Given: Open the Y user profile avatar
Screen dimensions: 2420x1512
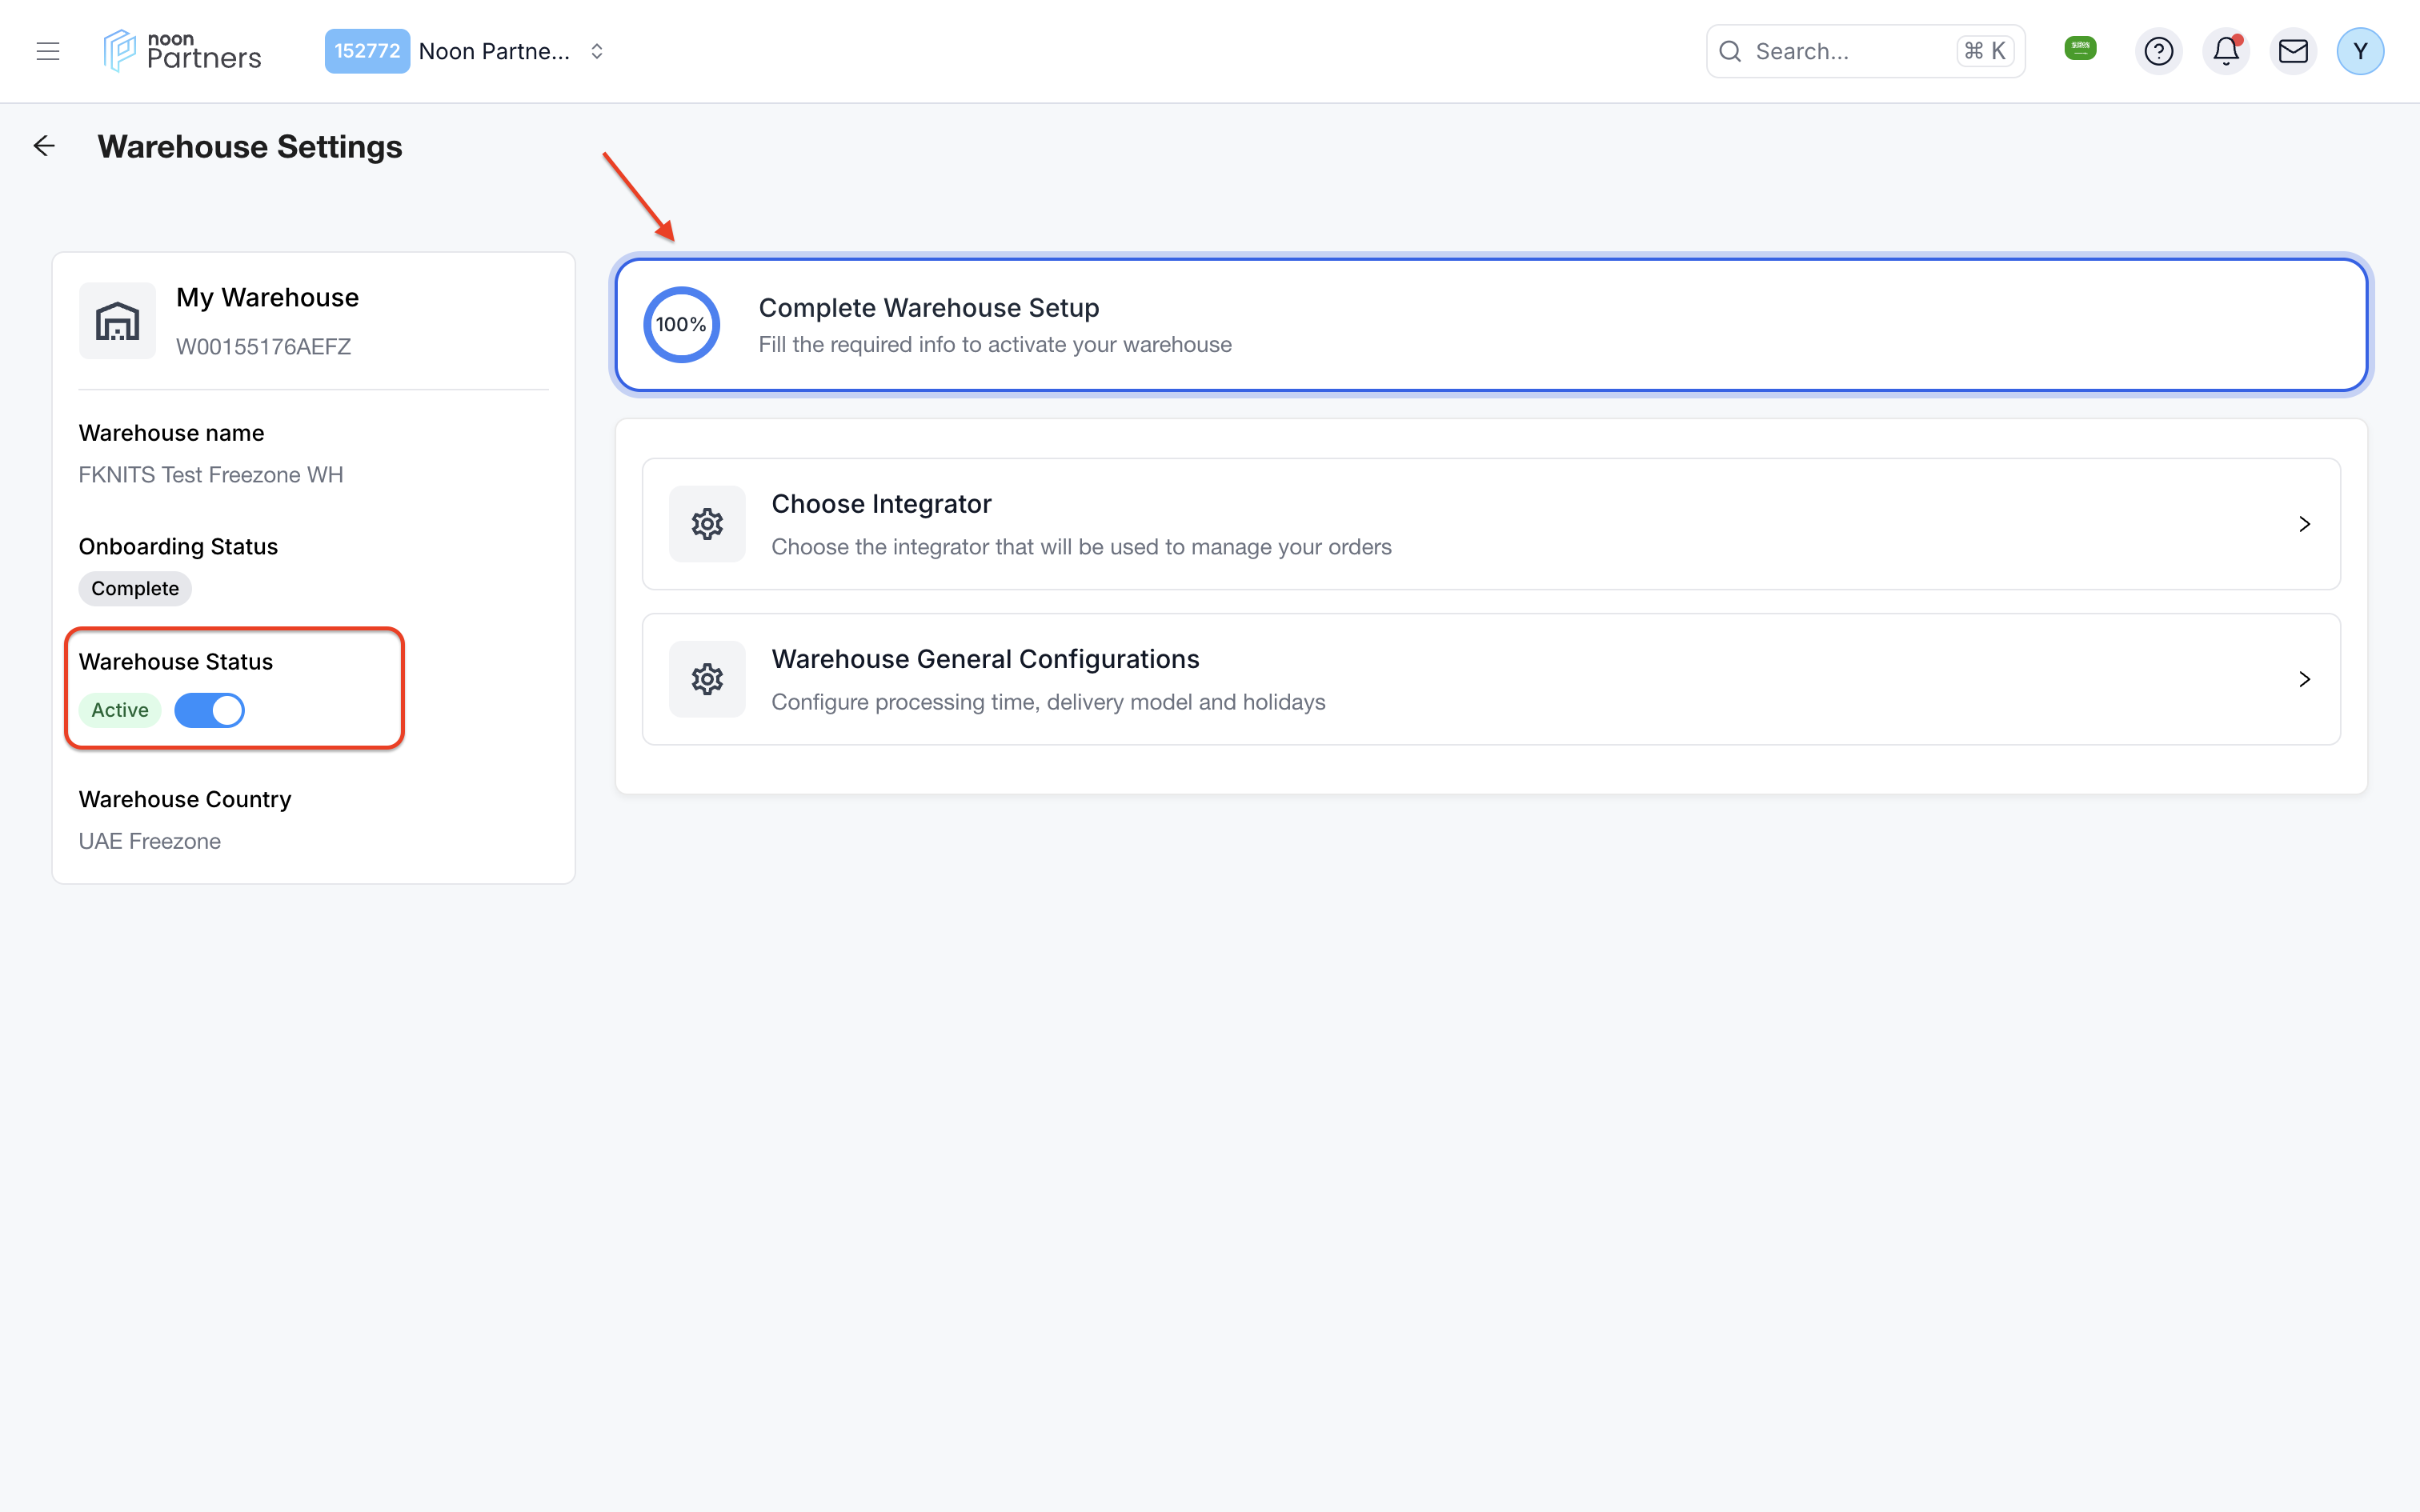Looking at the screenshot, I should point(2360,51).
